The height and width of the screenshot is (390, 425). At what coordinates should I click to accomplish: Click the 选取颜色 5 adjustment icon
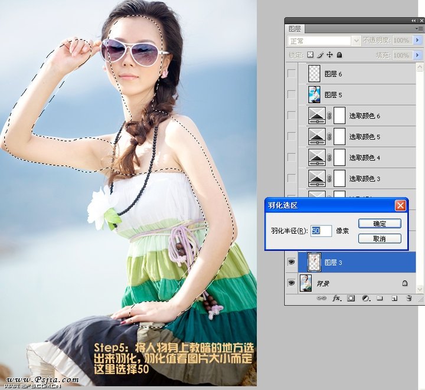pyautogui.click(x=317, y=136)
